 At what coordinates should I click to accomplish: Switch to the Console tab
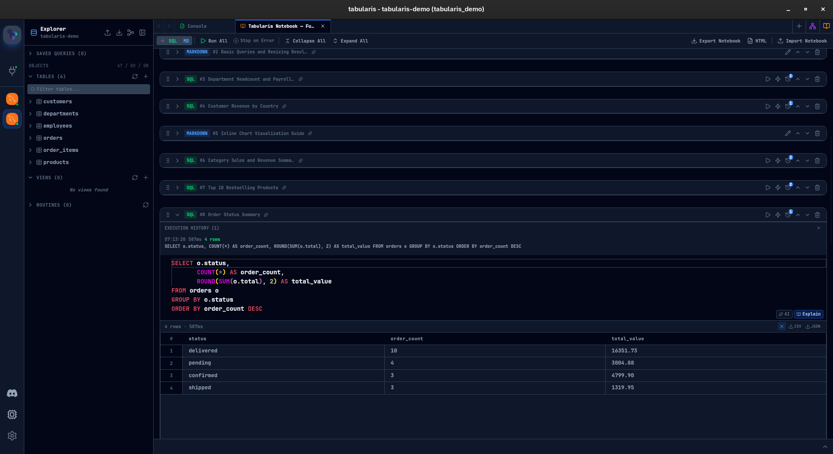pos(197,26)
